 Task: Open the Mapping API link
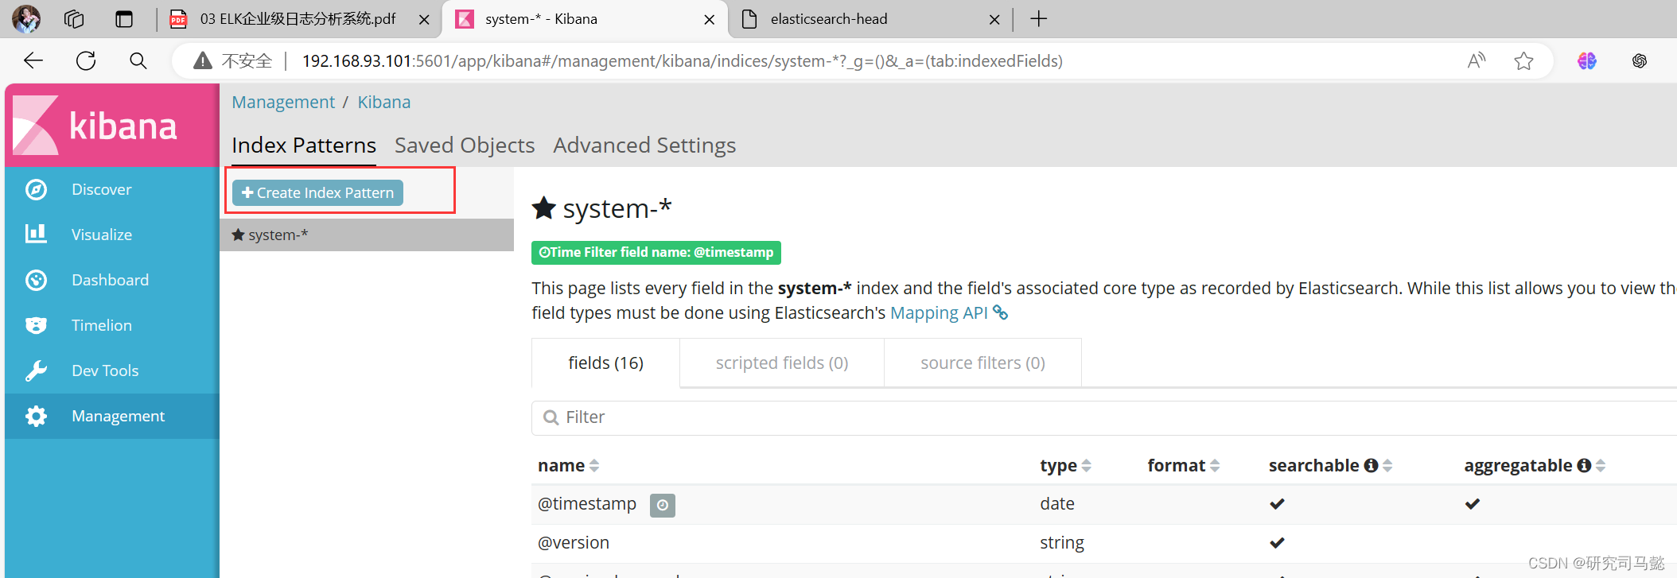939,312
